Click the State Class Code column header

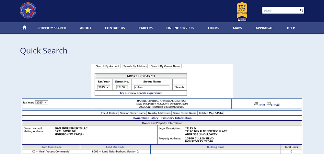51,147
